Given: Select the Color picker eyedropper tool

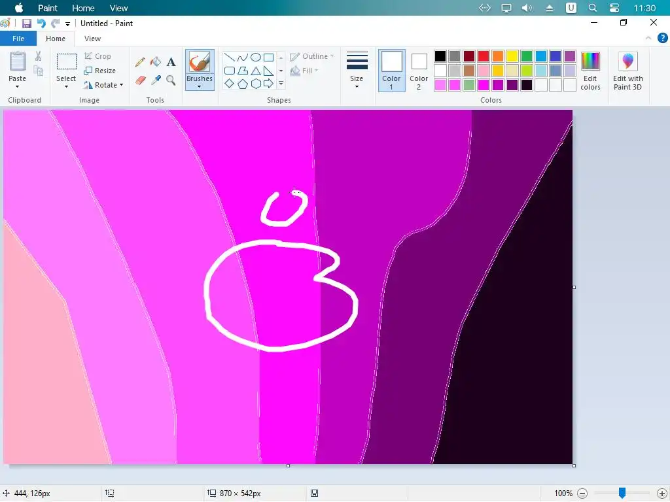Looking at the screenshot, I should pyautogui.click(x=156, y=80).
